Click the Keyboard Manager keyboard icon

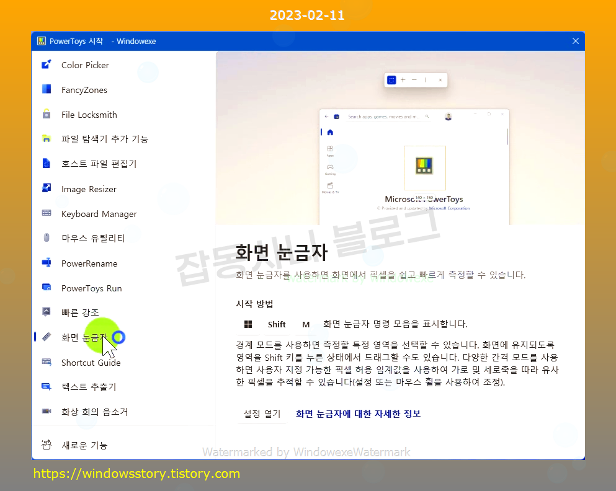47,213
